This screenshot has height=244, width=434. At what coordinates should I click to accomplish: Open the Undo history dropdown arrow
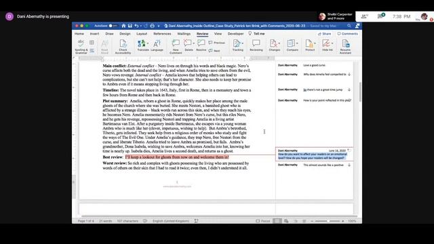[140, 26]
